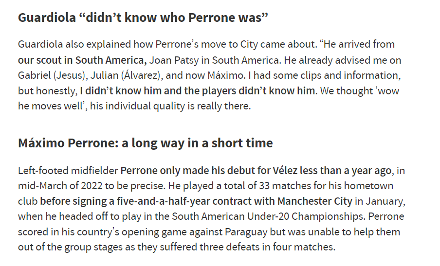Screen dimensions: 440x266
Task: Click the words 'Manchester City' in the bold link
Action: pyautogui.click(x=314, y=201)
